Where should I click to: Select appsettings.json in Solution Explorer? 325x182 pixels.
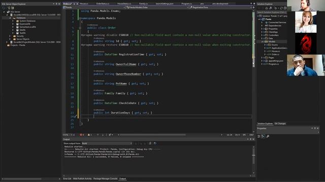point(276,61)
